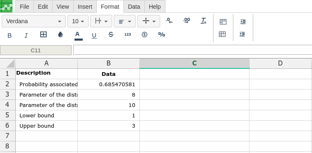Expand the horizontal alignment dropdown

[125, 21]
